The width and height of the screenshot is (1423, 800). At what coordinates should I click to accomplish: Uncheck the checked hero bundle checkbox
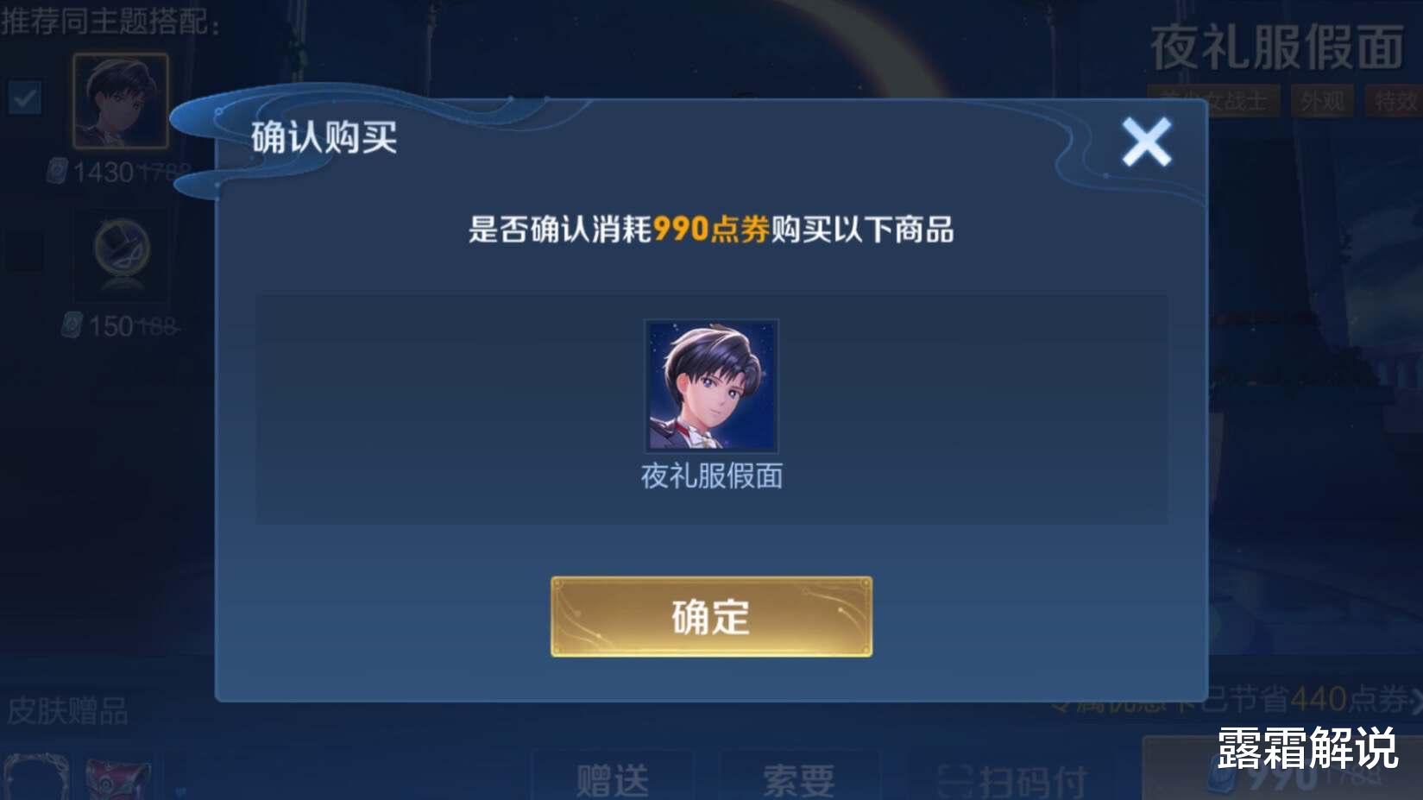(x=24, y=98)
